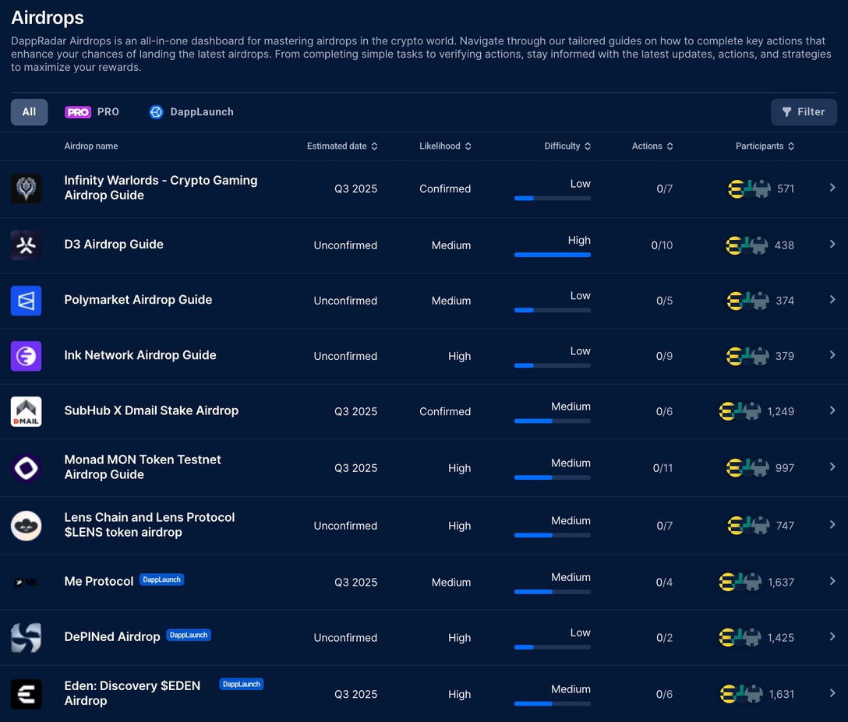Select the DappLaunch tab
Image resolution: width=848 pixels, height=722 pixels.
point(192,112)
